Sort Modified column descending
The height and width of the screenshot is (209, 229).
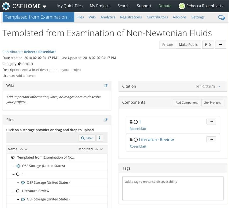(x=101, y=149)
